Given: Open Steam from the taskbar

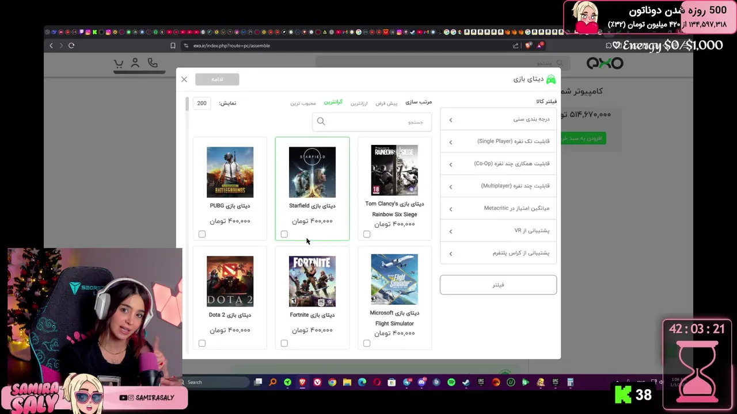Looking at the screenshot, I should point(465,382).
